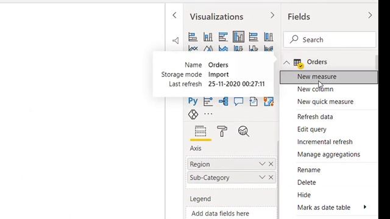Viewport: 390px width, 219px height.
Task: Insert the Key influencers visual
Action: [208, 102]
